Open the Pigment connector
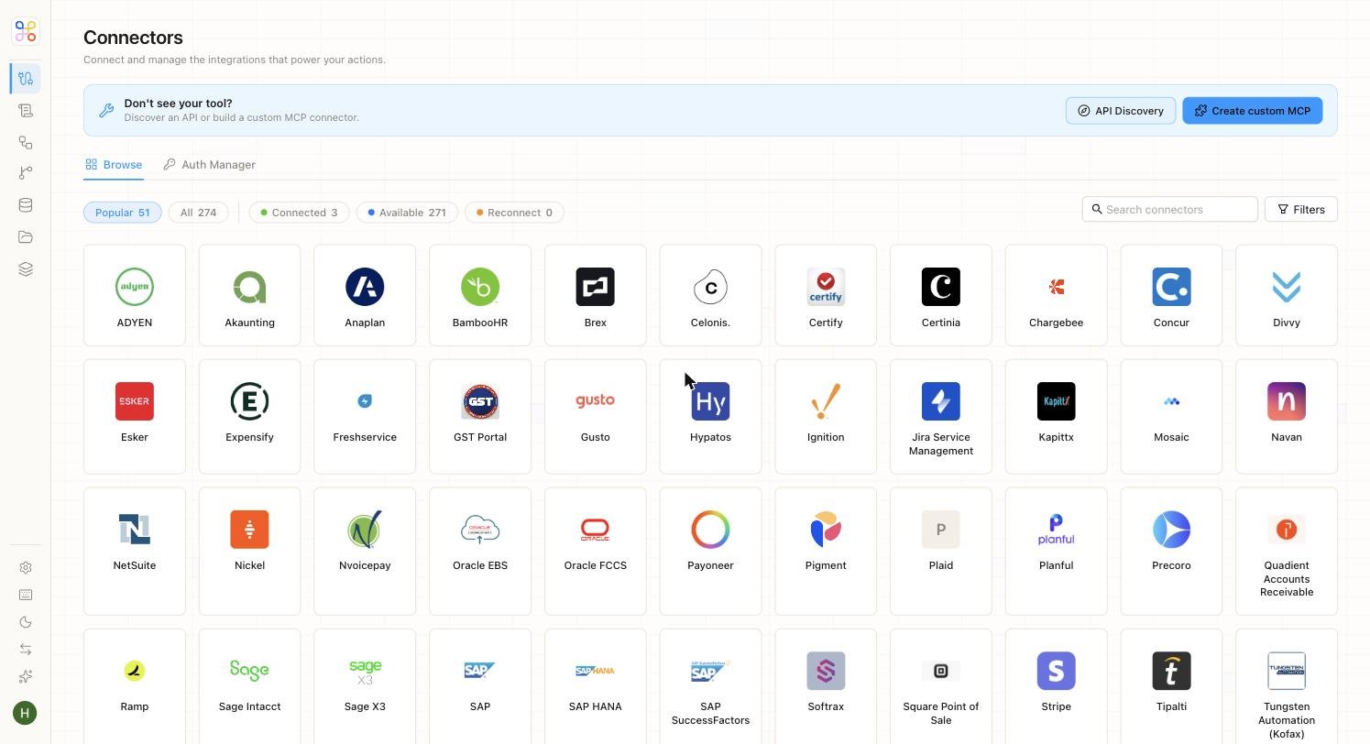 coord(826,551)
